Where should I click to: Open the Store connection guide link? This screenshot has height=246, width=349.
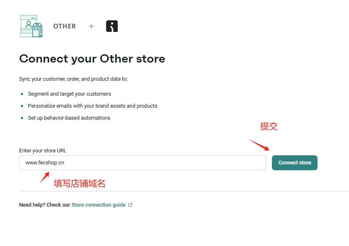click(99, 205)
